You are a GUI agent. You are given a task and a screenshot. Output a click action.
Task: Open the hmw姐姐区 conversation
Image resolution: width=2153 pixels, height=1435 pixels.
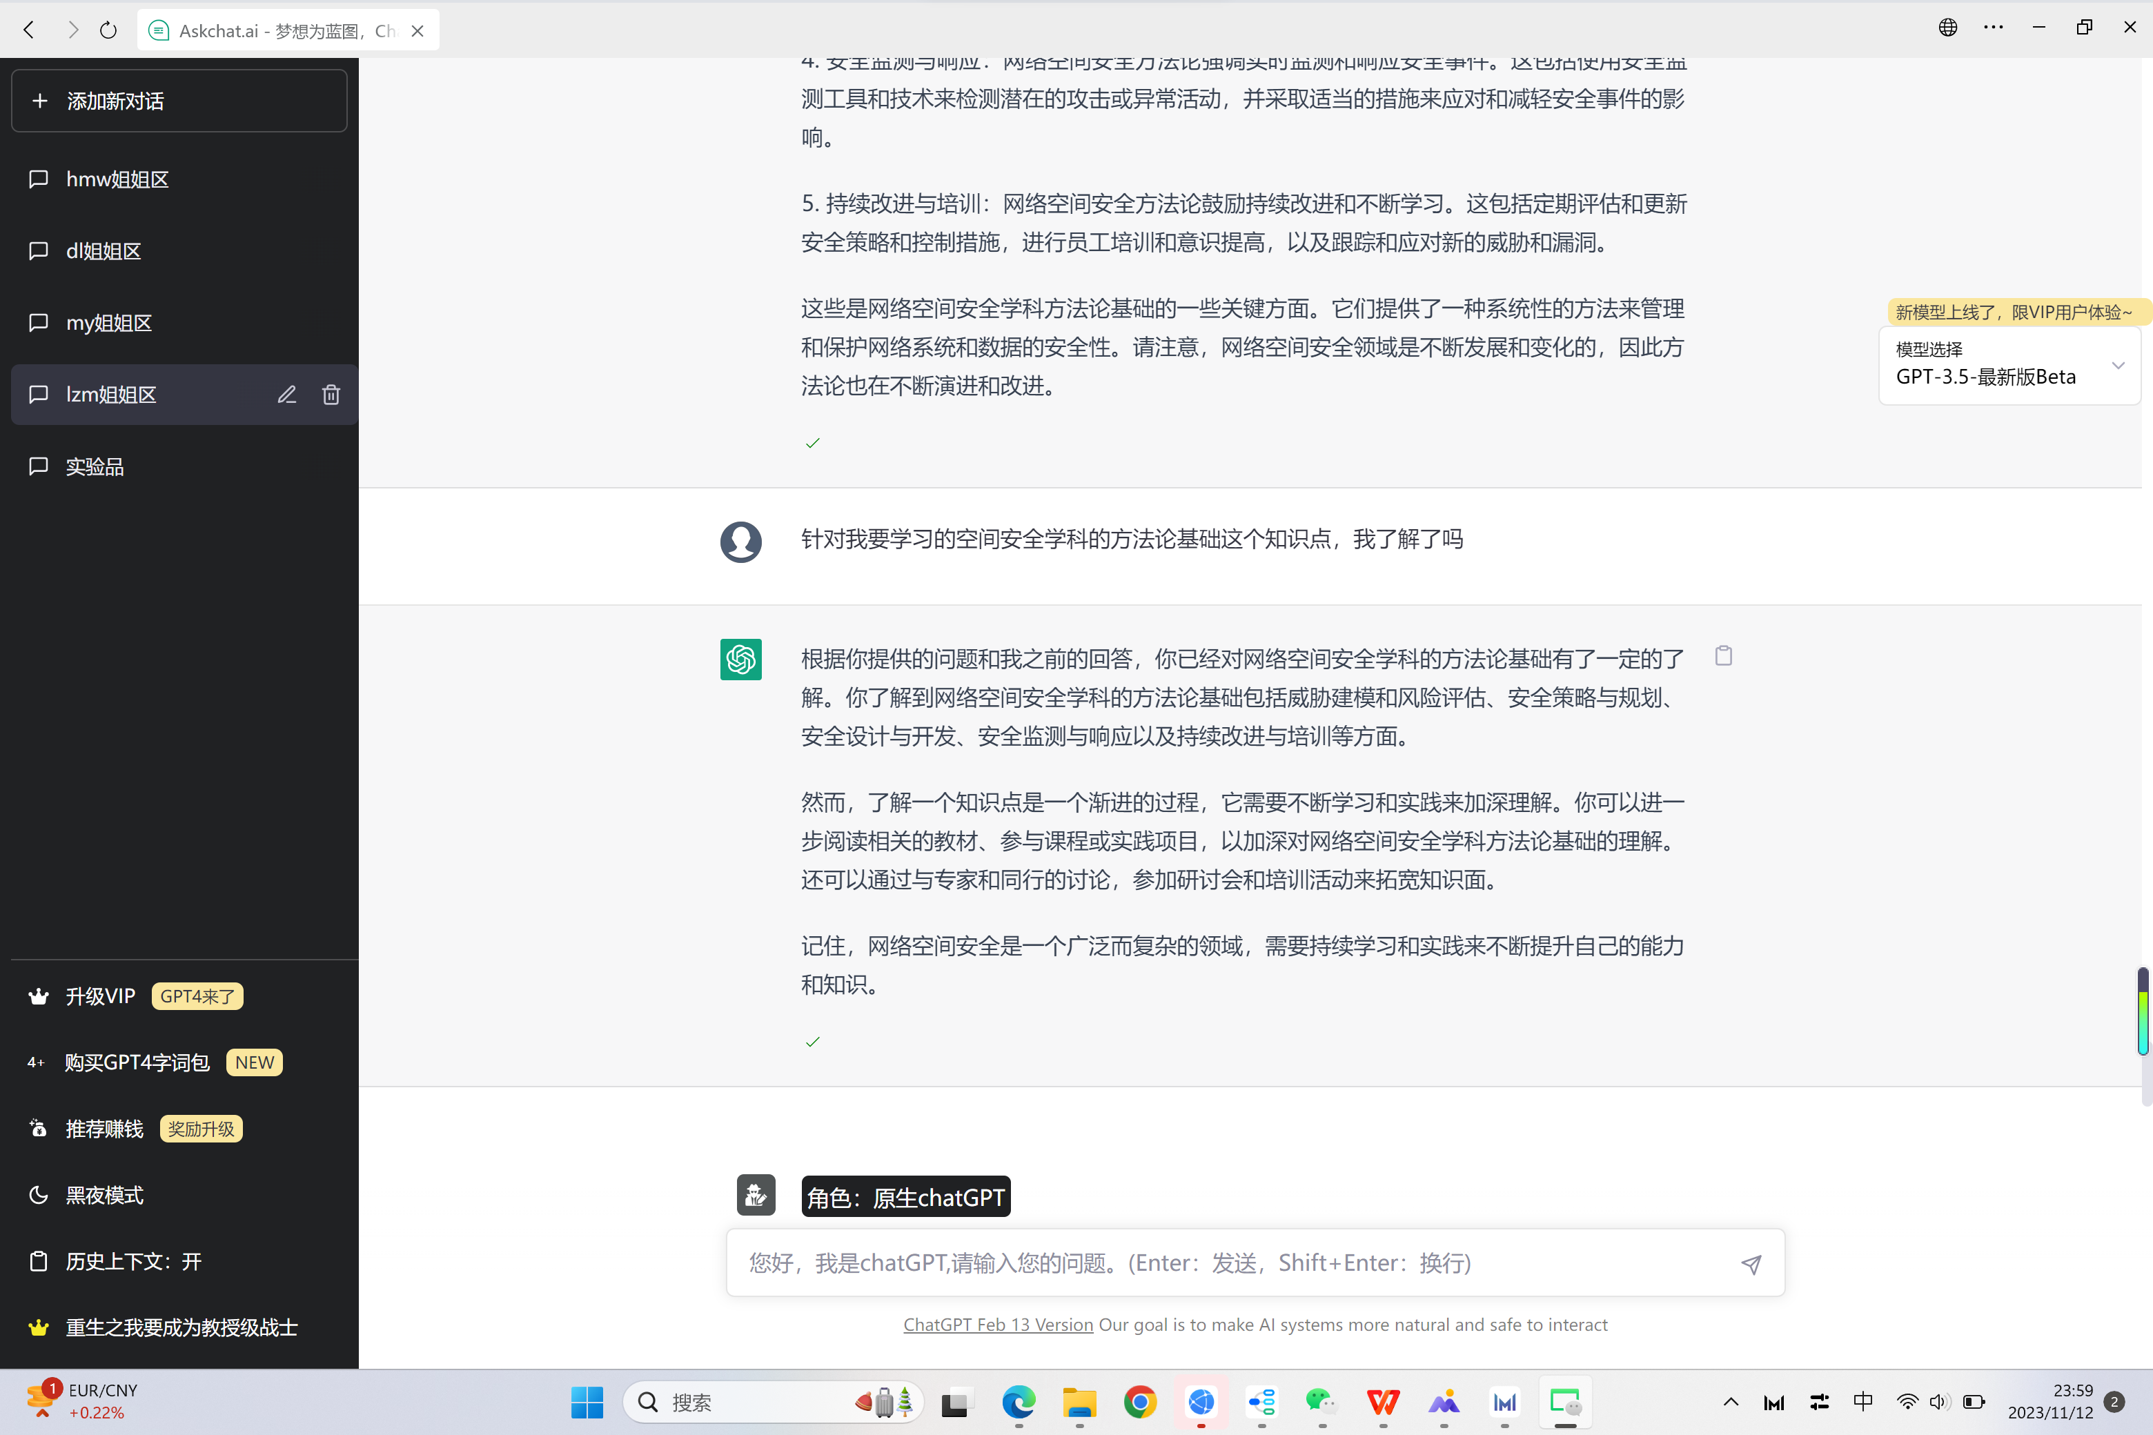click(117, 179)
